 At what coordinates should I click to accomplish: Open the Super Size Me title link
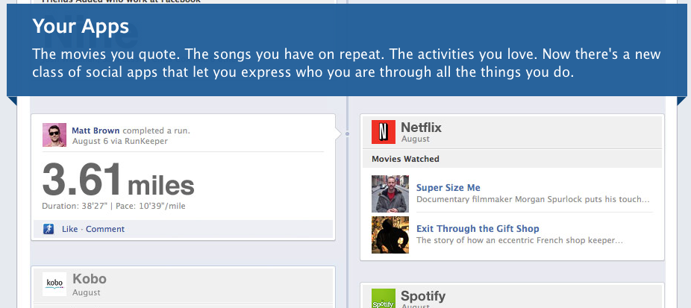pyautogui.click(x=448, y=188)
